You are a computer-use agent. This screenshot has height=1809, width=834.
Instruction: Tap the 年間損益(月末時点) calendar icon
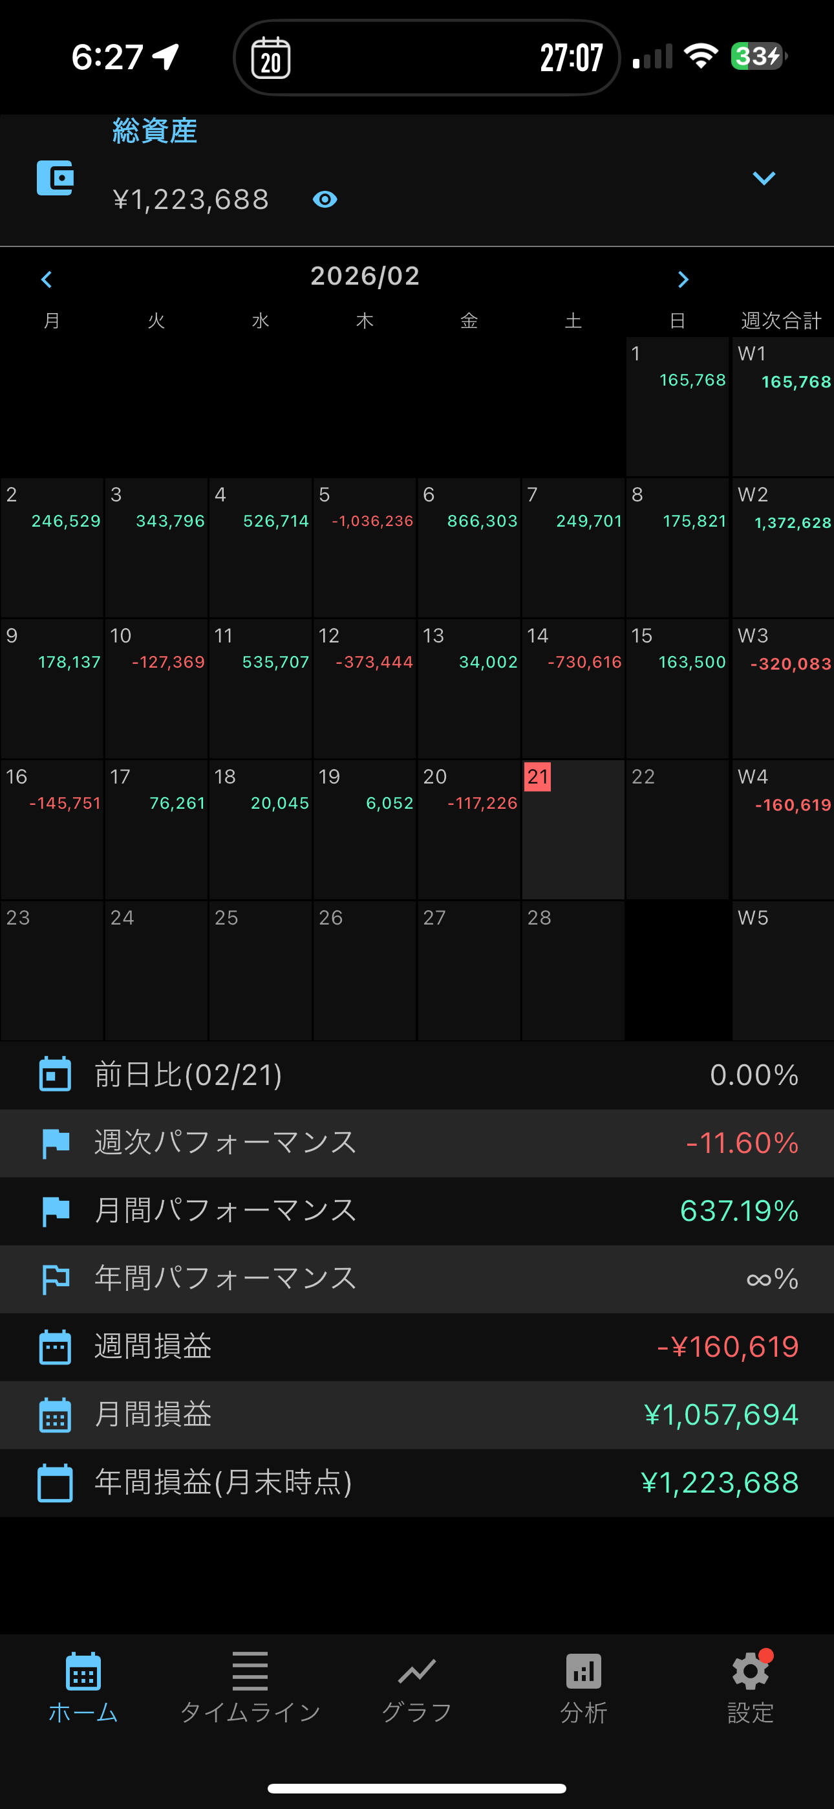tap(56, 1482)
